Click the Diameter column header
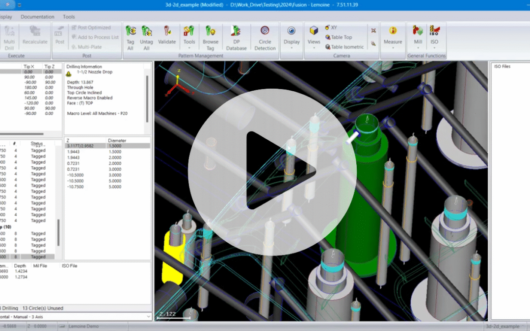 (117, 140)
